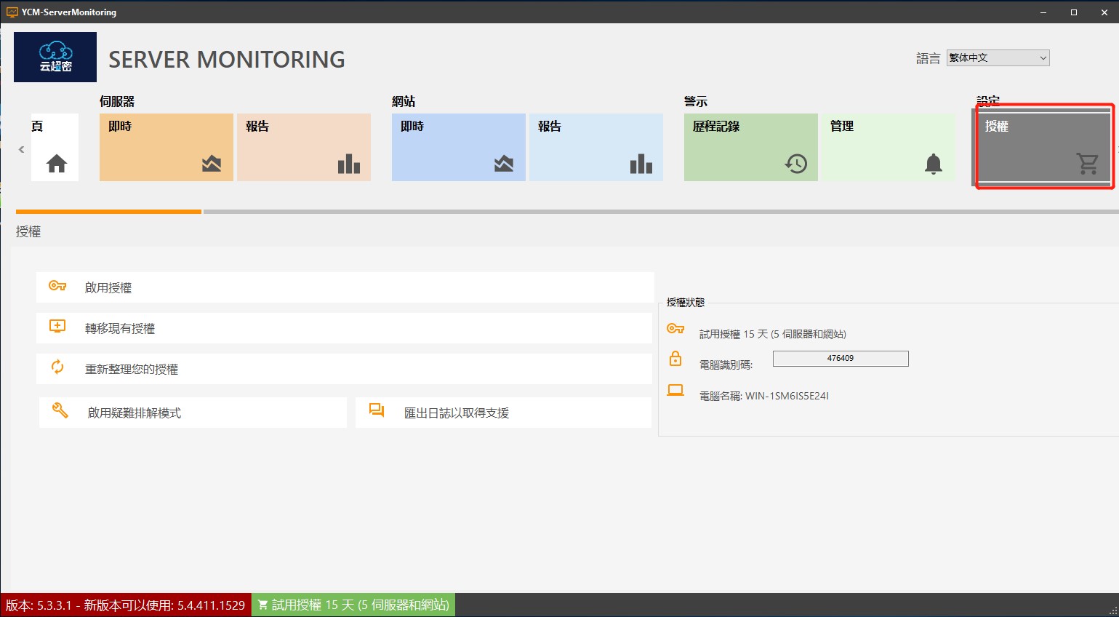Screen dimensions: 1119x617
Task: Open the 歷程記錄 alerts tile
Action: pyautogui.click(x=751, y=147)
